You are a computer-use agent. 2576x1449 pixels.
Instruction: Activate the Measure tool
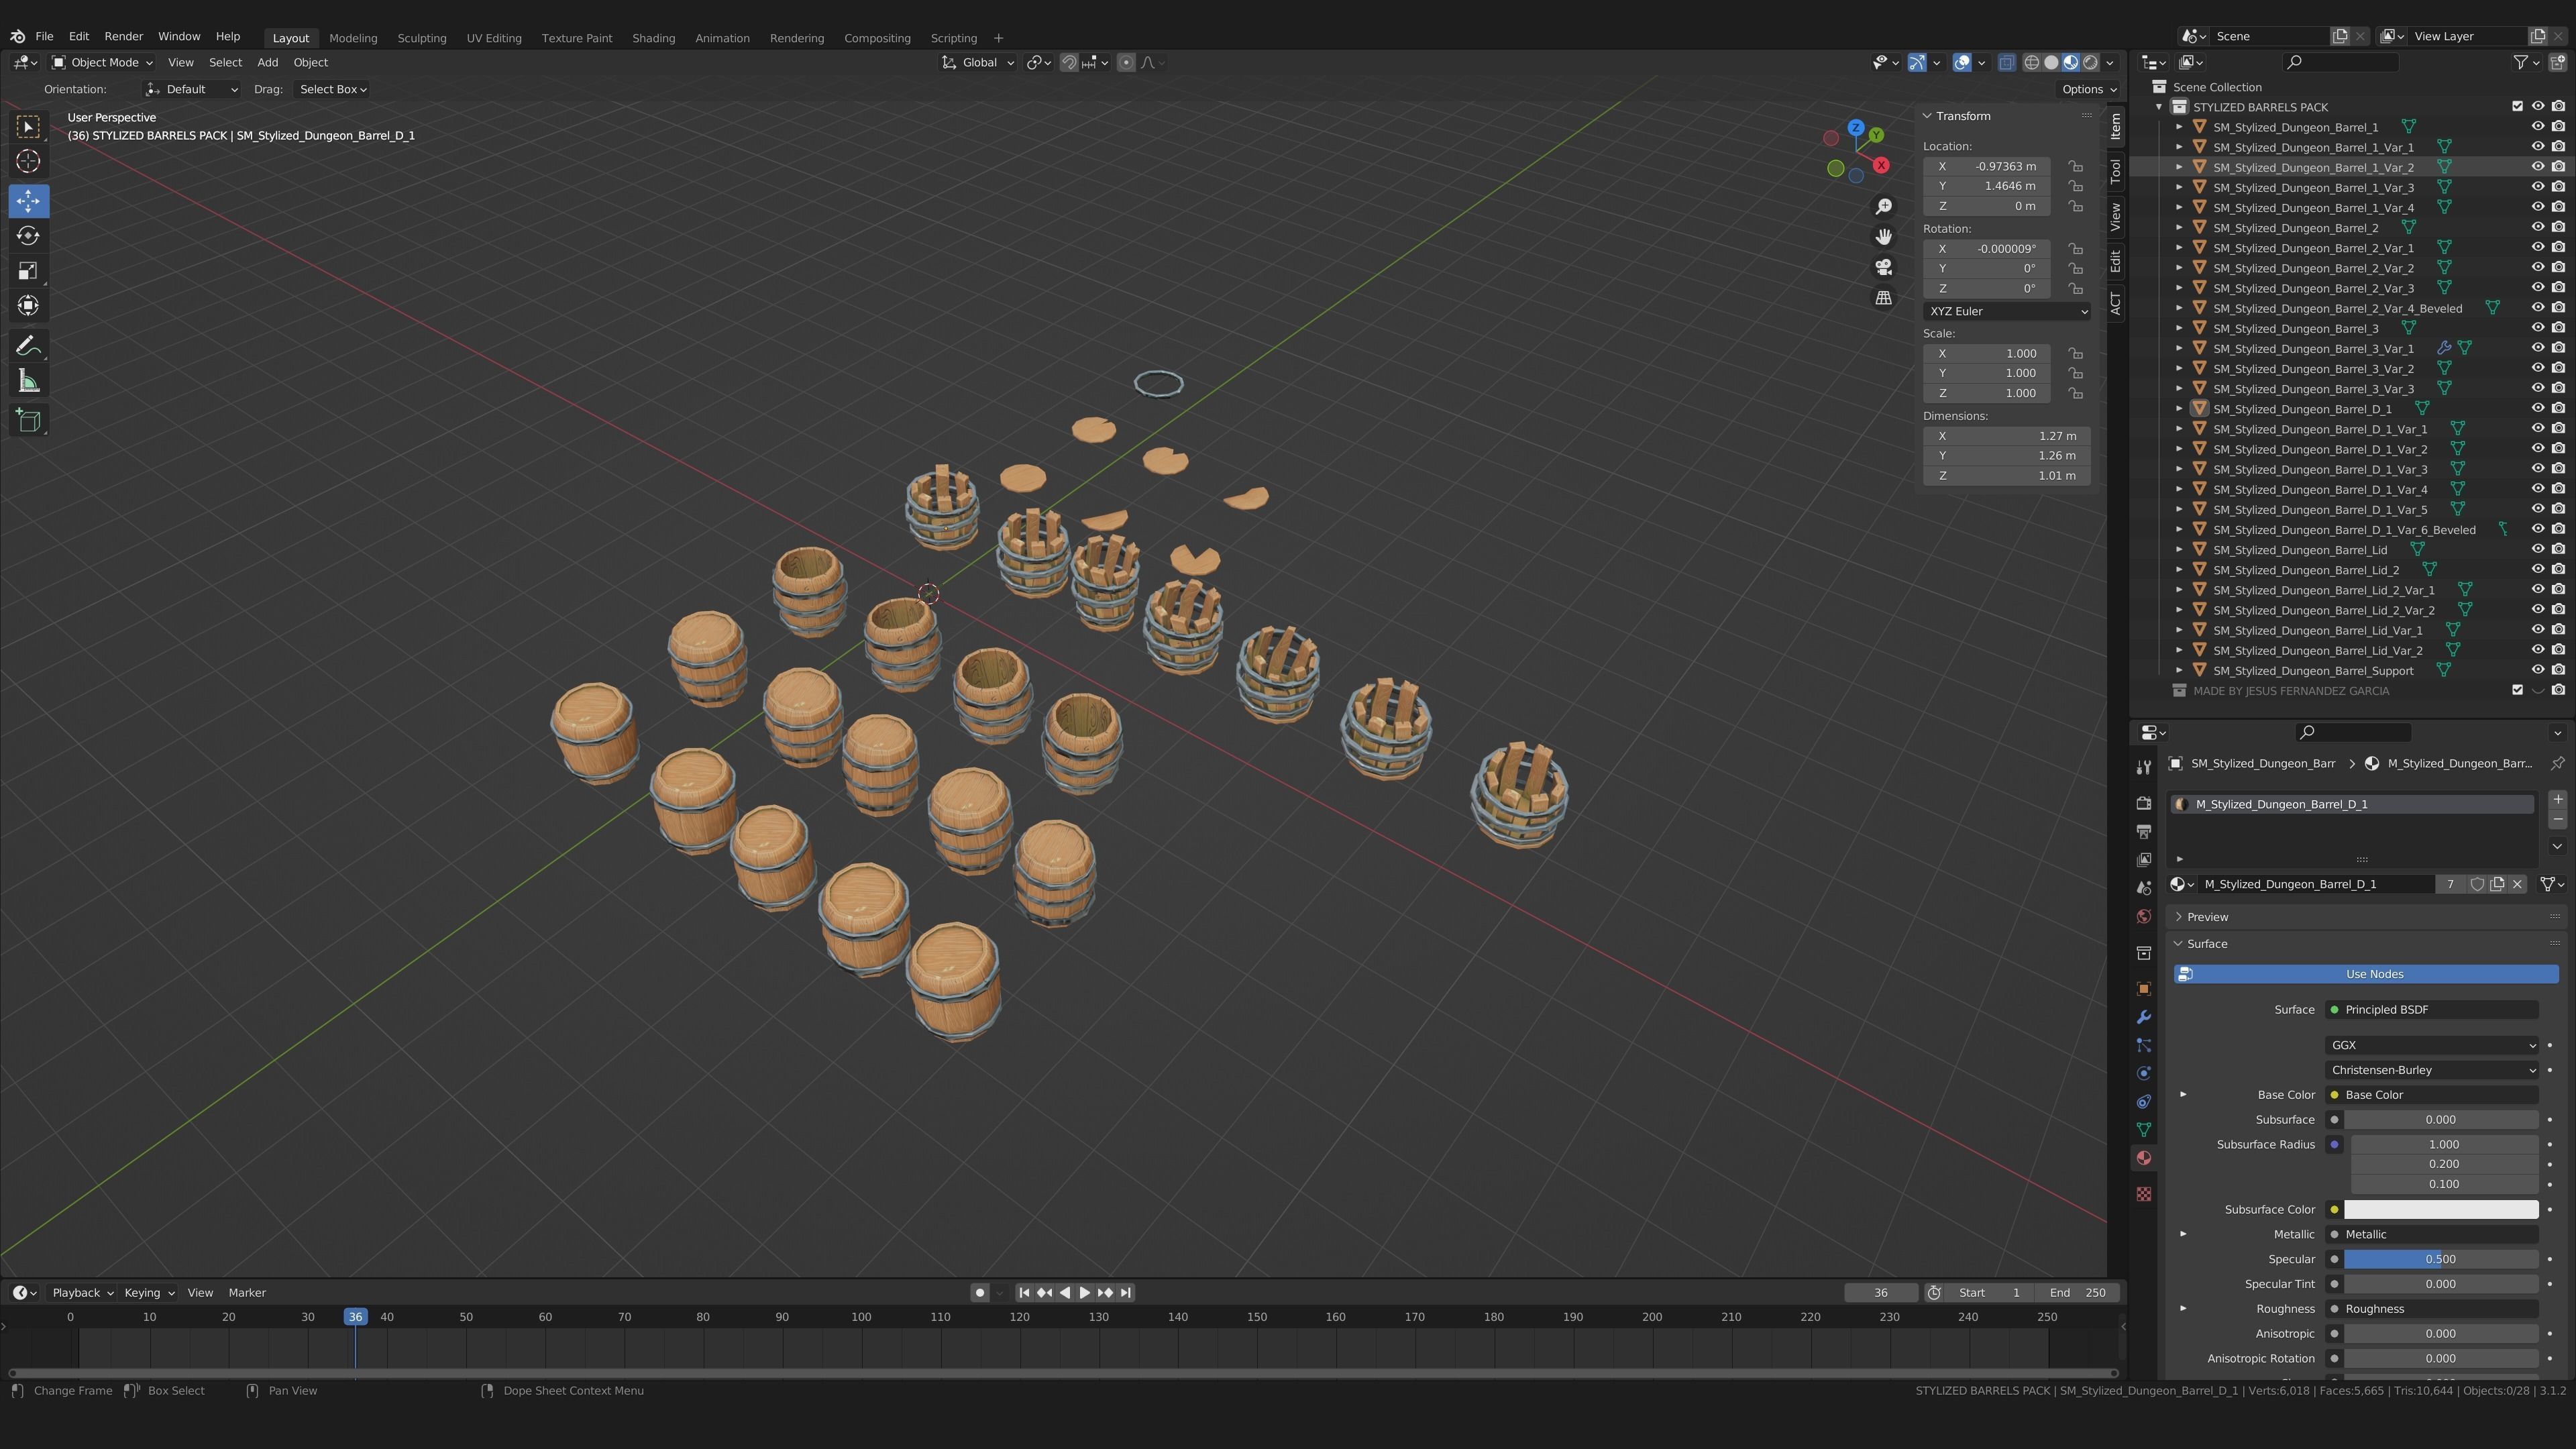pyautogui.click(x=28, y=382)
